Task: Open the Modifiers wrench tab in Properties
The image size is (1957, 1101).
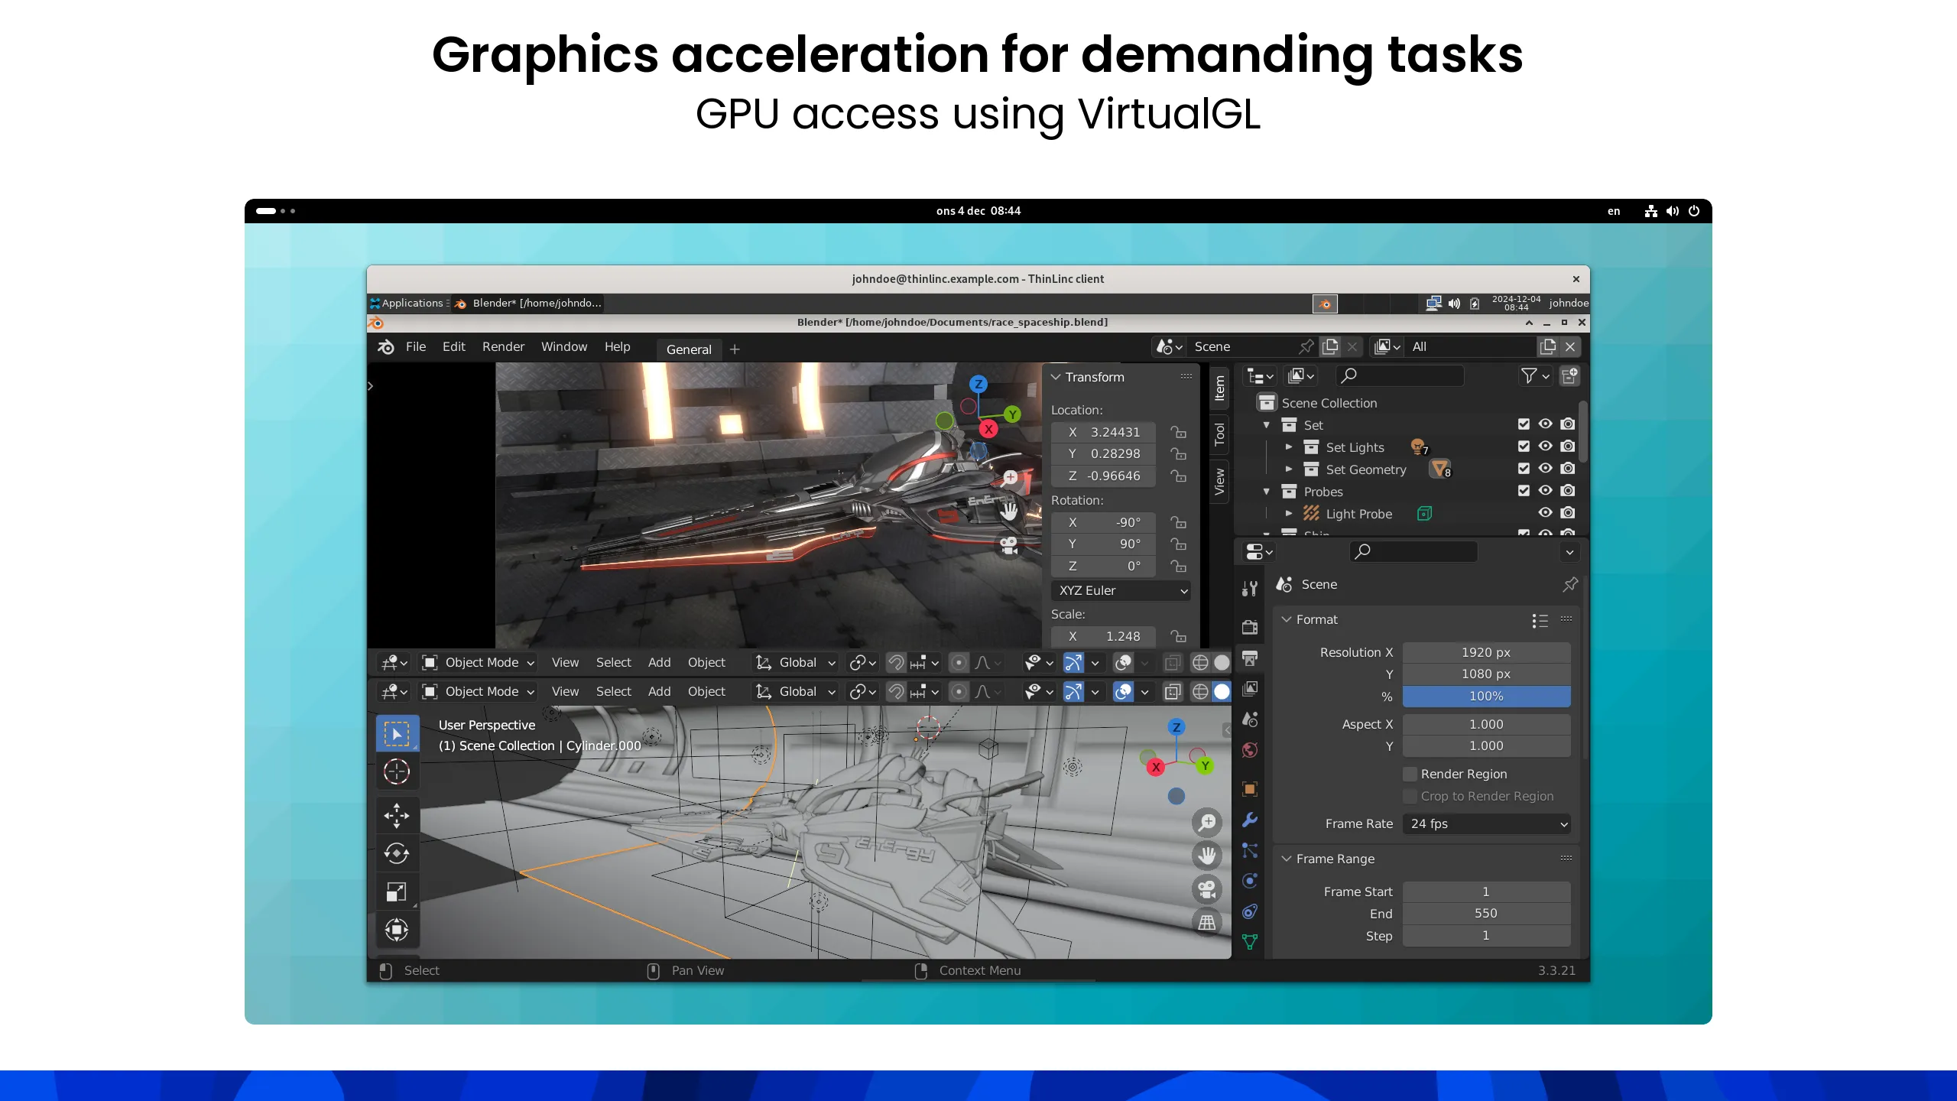Action: pos(1250,820)
